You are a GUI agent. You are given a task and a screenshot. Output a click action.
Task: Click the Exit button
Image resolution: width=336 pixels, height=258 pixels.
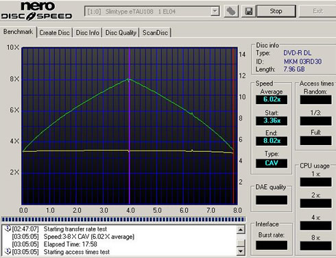tap(317, 11)
